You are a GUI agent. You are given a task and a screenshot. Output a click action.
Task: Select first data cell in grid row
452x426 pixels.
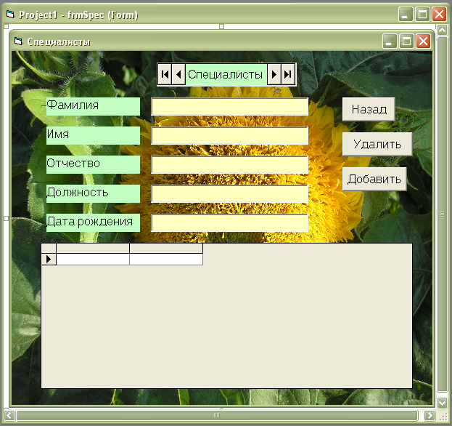(x=93, y=259)
